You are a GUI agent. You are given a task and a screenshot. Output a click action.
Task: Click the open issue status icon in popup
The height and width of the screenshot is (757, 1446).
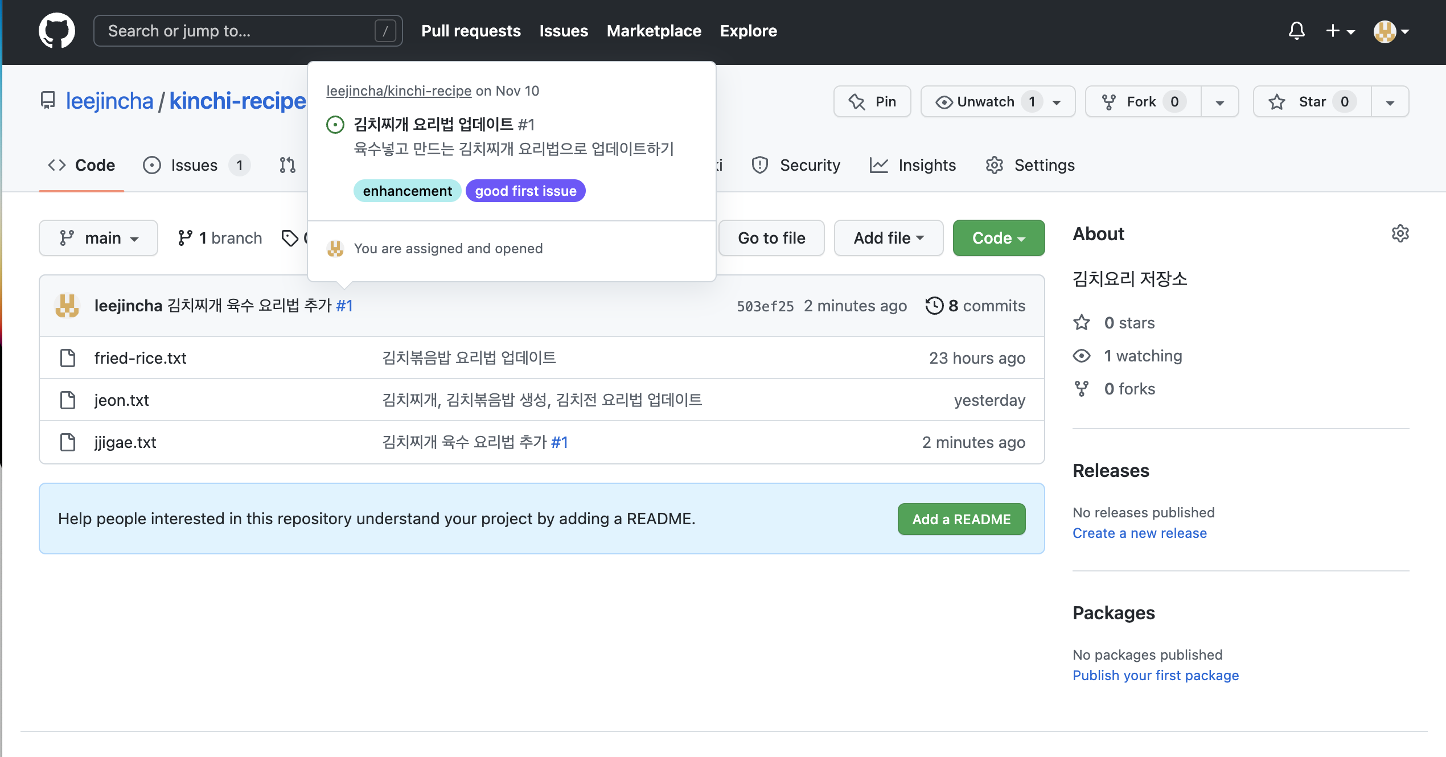[x=335, y=125]
